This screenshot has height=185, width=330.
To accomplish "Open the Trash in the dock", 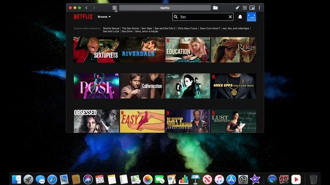I will tap(313, 179).
